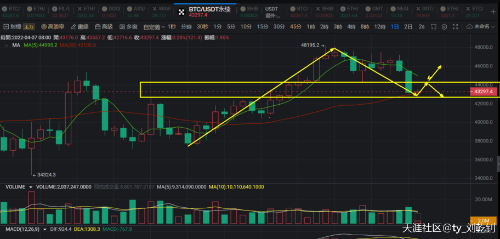The height and width of the screenshot is (239, 500).
Task: Select the 畫線 drawing tool
Action: tap(80, 26)
